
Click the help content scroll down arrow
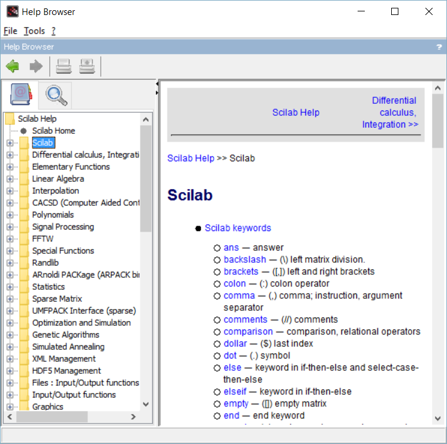437,418
